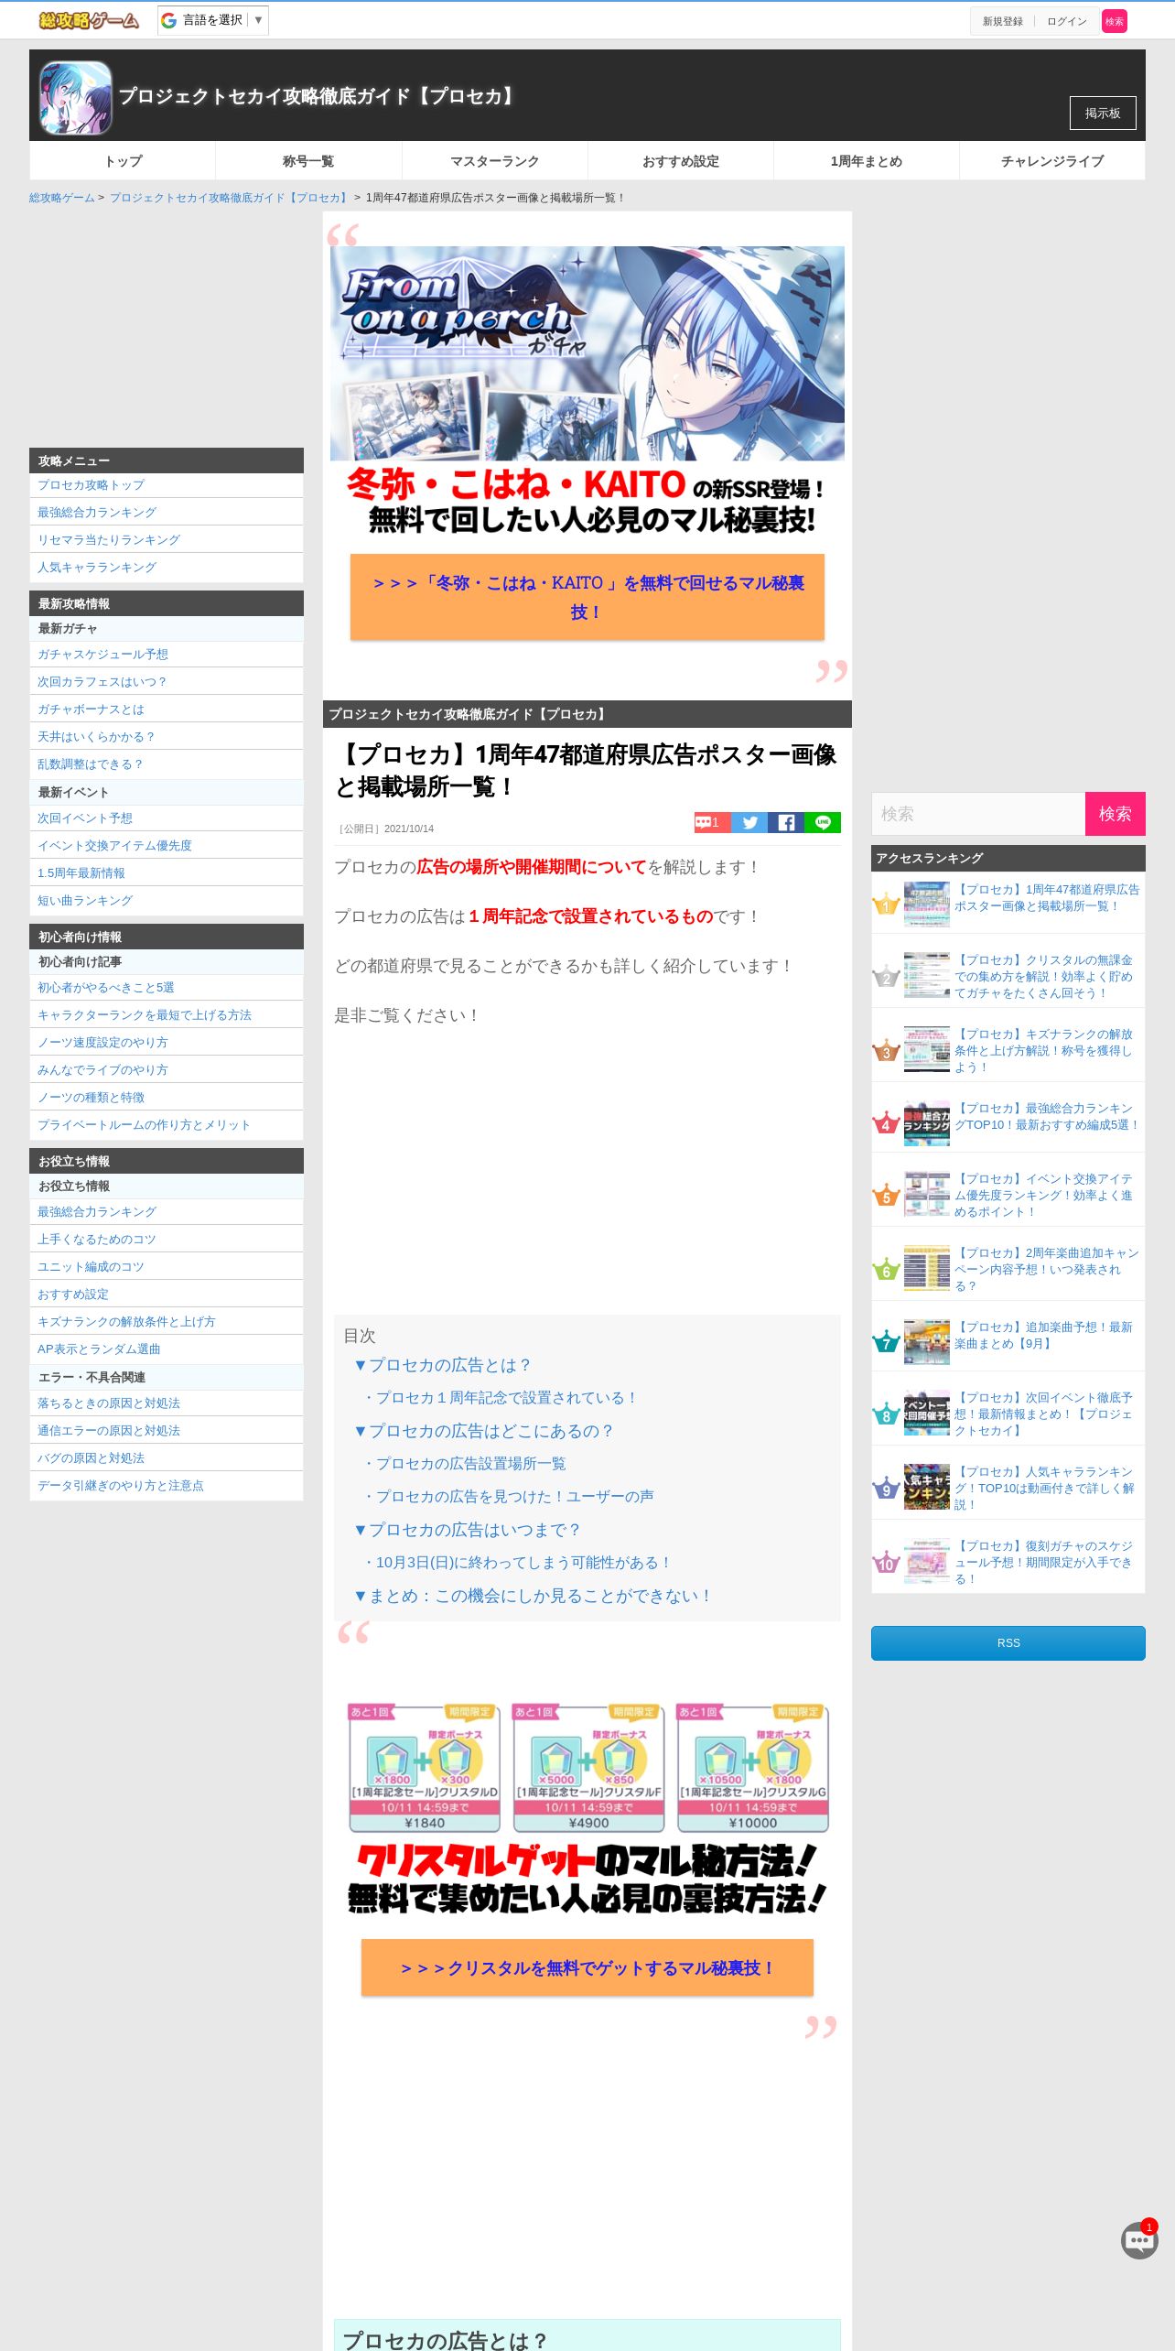Open ranking link 追加楽曲予想！最新楽曲まとめ
Image resolution: width=1175 pixels, height=2351 pixels.
point(1043,1335)
